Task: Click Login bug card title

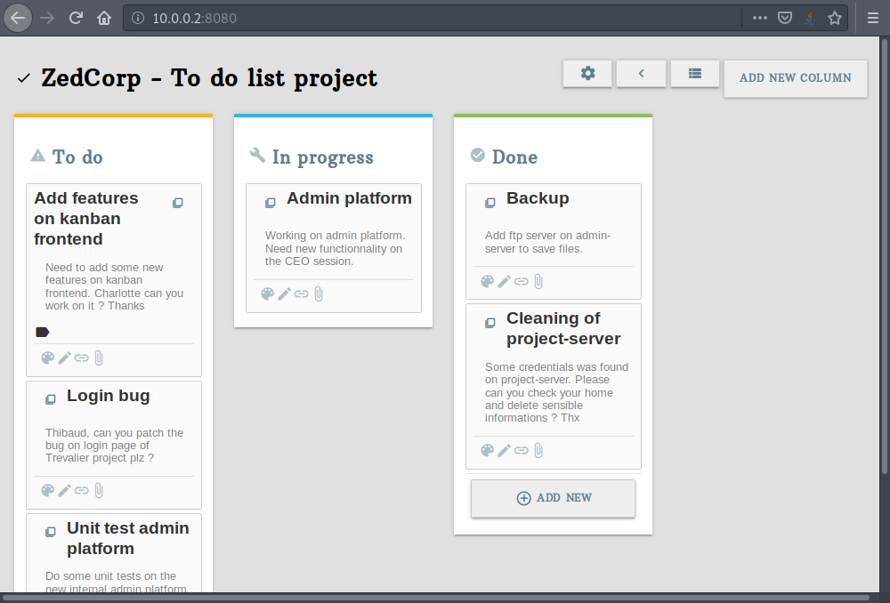Action: click(x=109, y=396)
